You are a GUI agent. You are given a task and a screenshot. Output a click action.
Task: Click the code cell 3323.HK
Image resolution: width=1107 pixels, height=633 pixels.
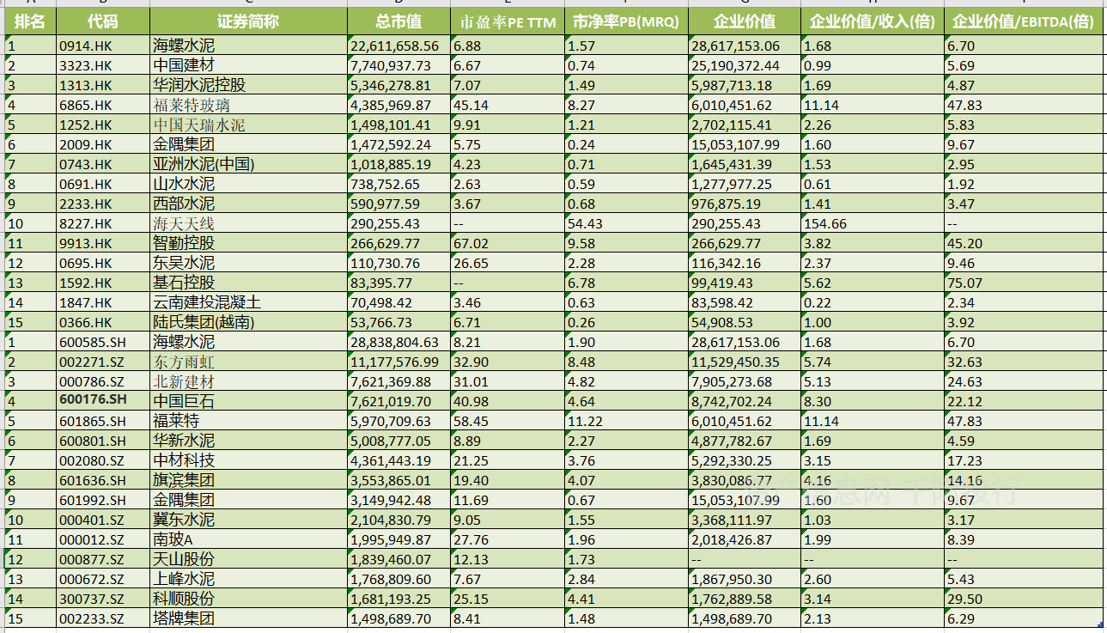103,66
